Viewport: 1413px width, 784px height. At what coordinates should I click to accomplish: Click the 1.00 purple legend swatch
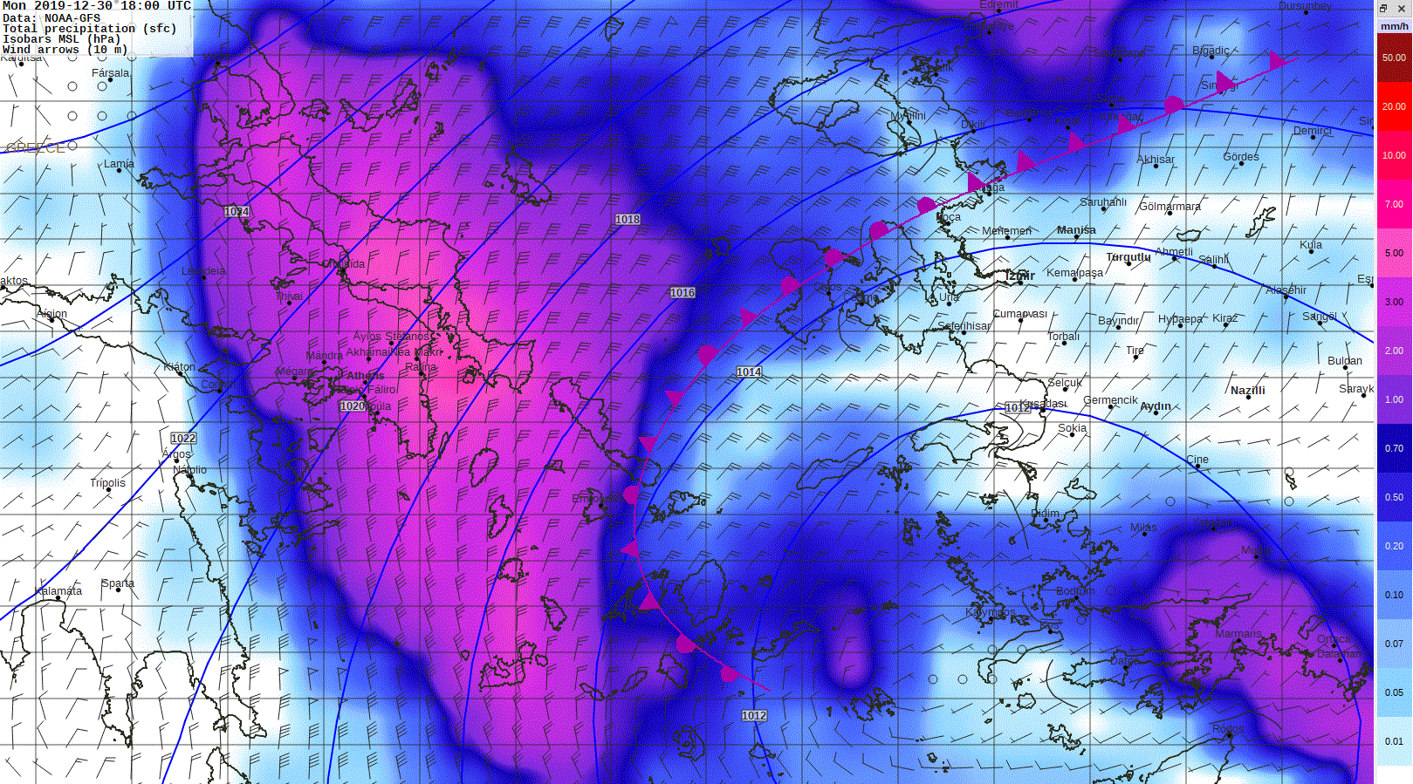point(1394,399)
